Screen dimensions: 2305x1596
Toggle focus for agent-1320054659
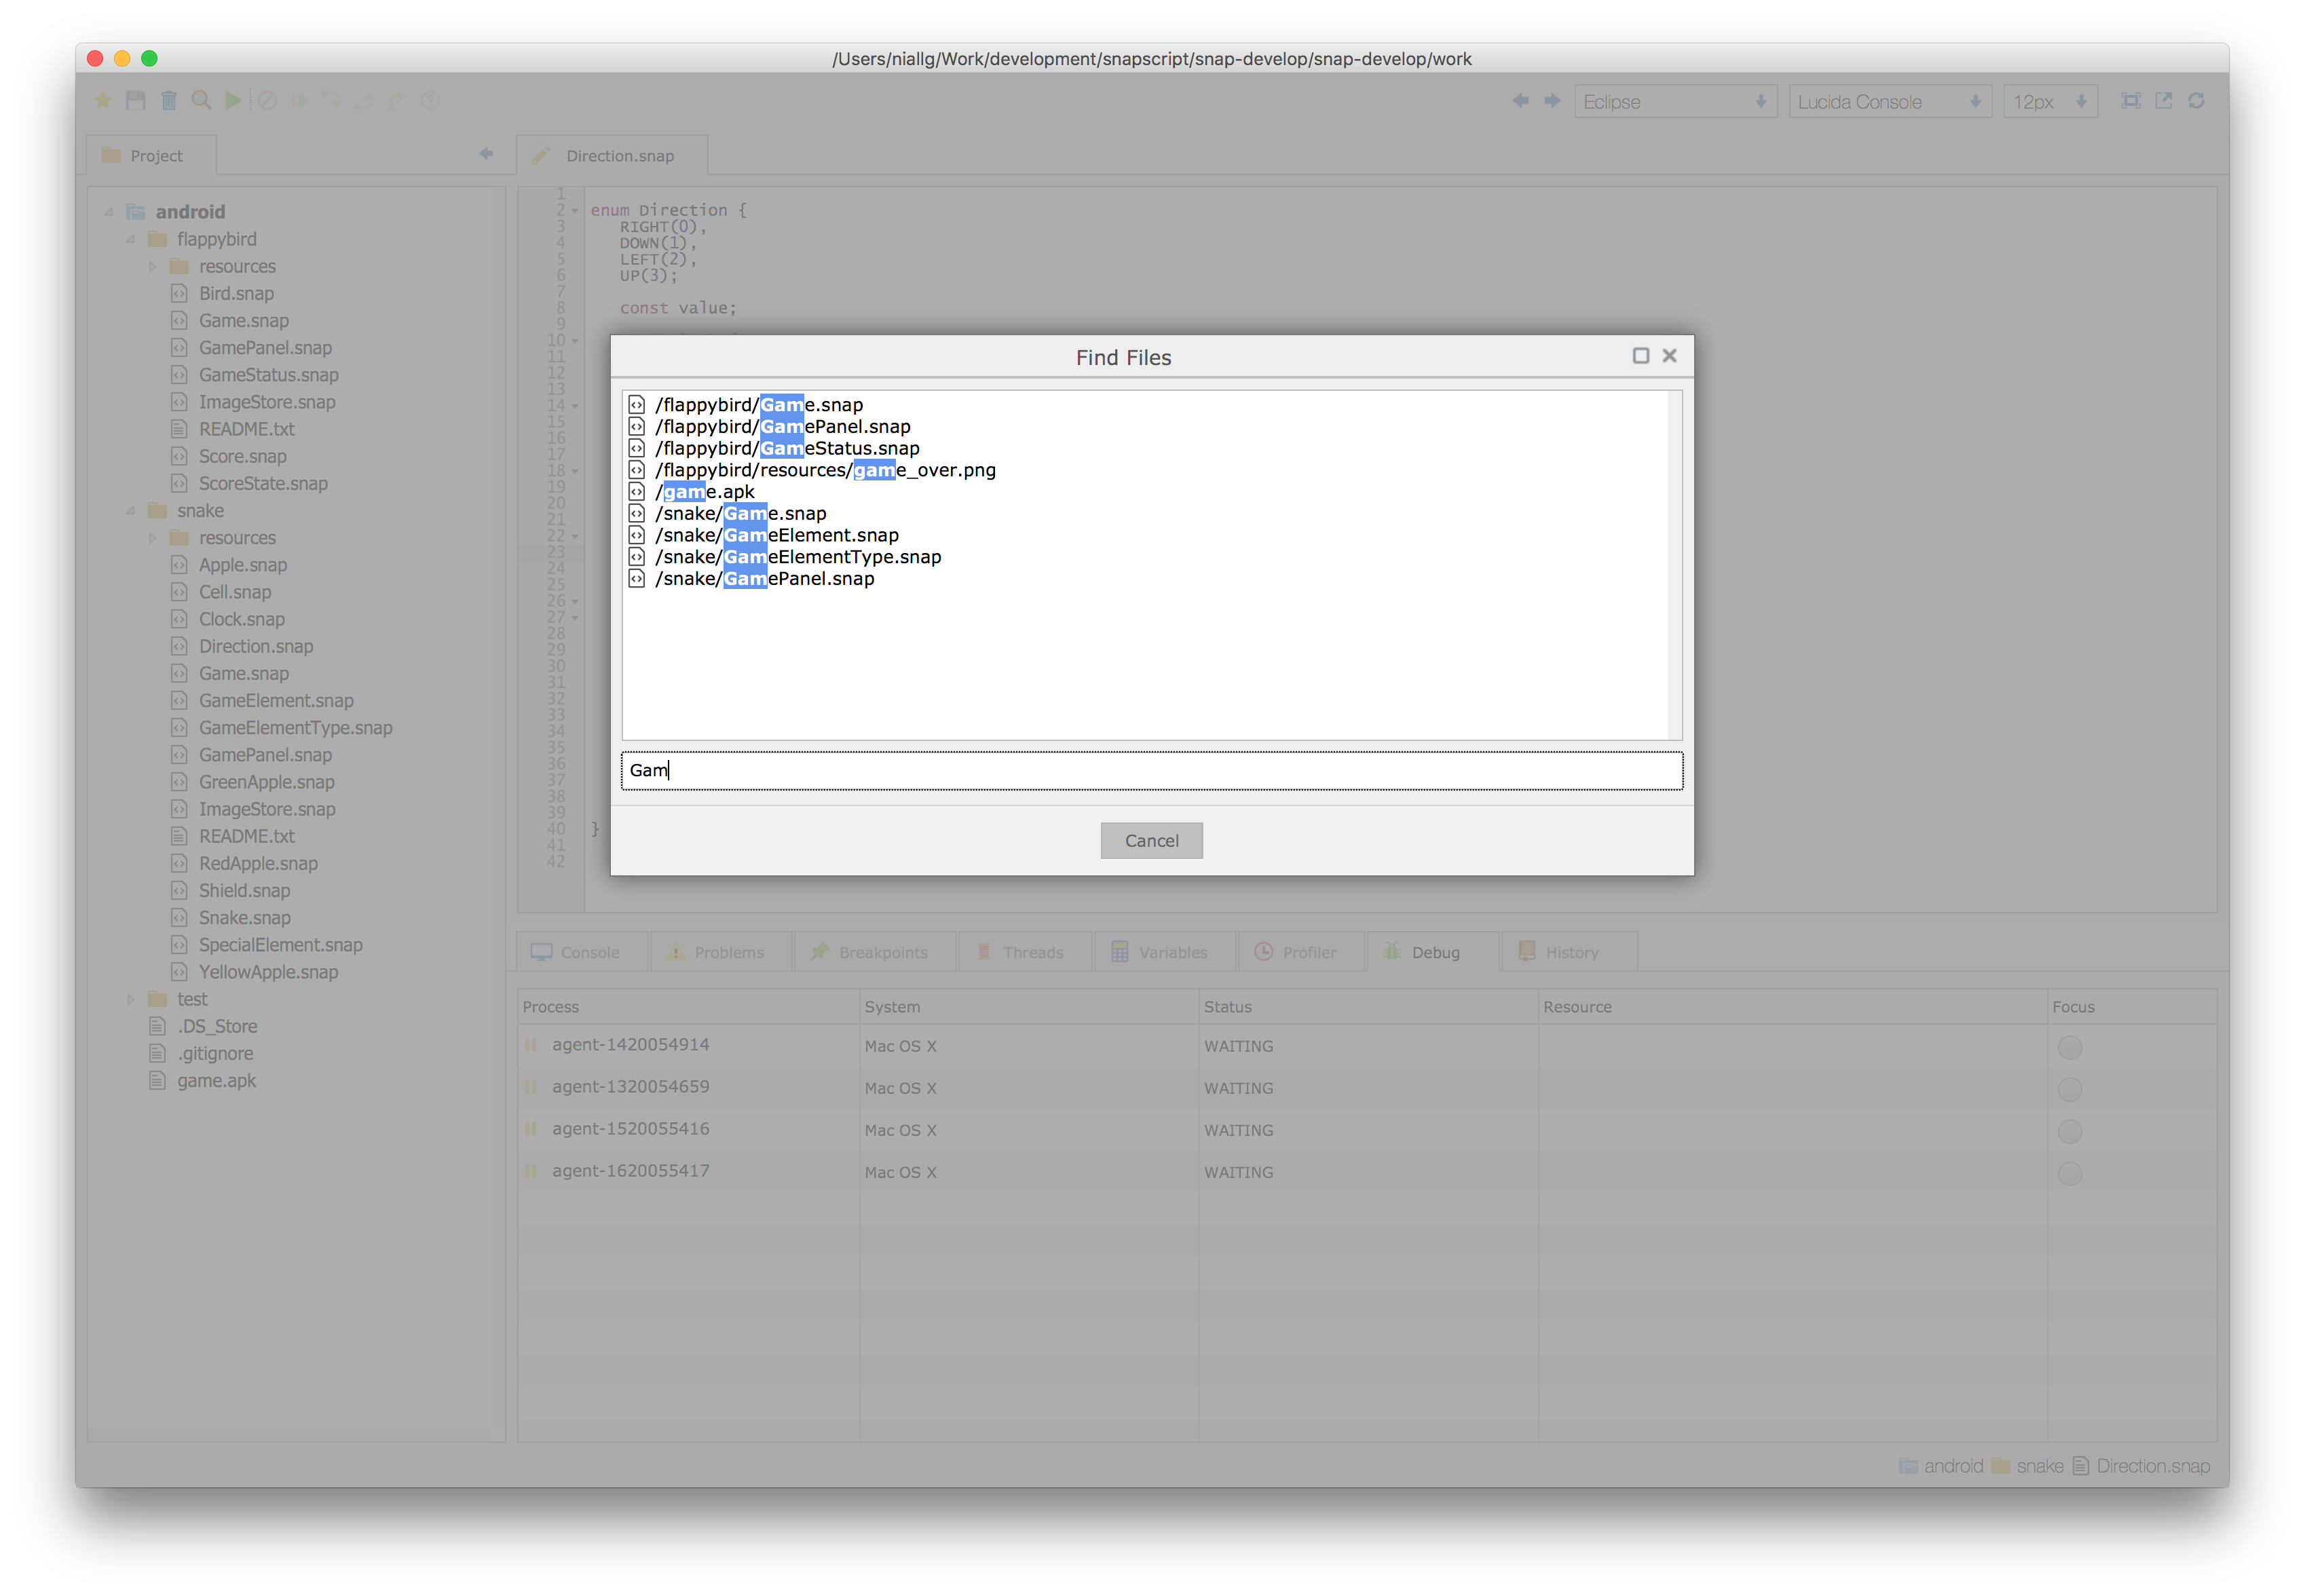pyautogui.click(x=2070, y=1089)
